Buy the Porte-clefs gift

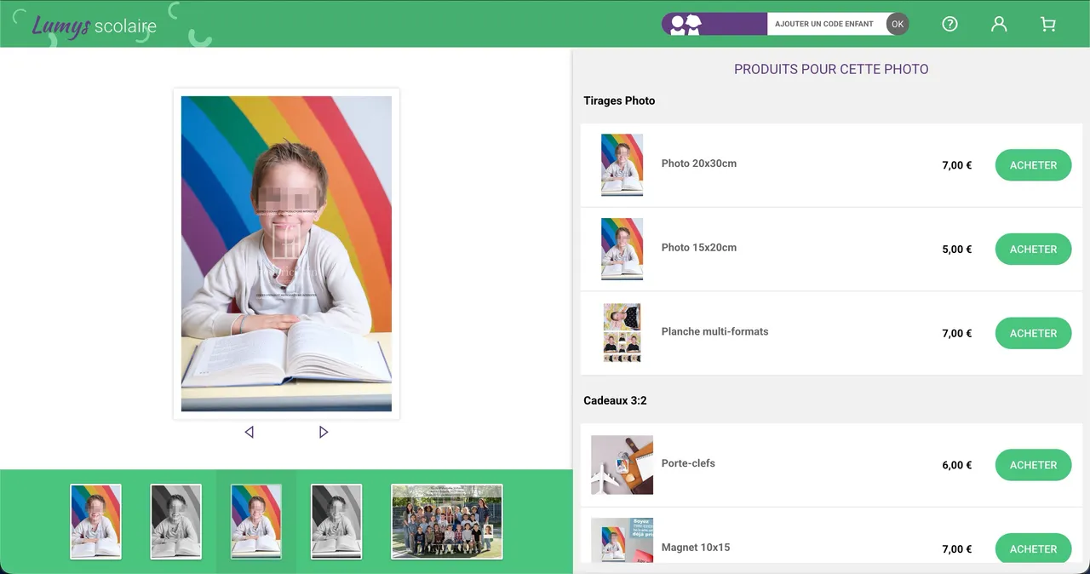point(1033,465)
